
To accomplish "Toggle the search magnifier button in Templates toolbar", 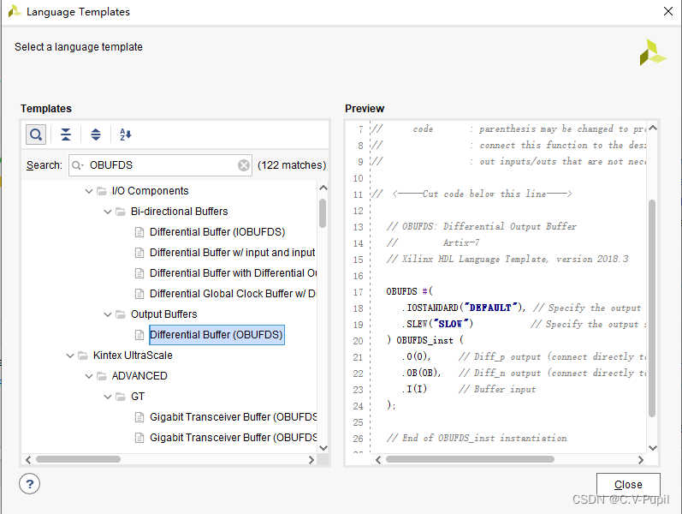I will pyautogui.click(x=36, y=134).
